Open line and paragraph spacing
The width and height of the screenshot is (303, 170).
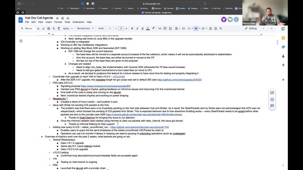183,28
